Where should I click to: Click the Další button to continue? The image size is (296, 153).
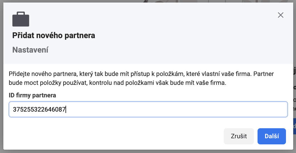(x=272, y=136)
